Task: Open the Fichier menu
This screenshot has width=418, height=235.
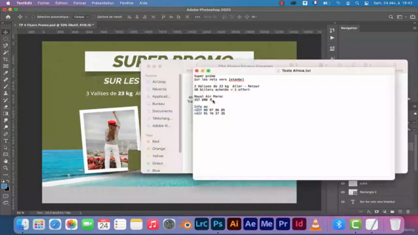Action: 44,3
